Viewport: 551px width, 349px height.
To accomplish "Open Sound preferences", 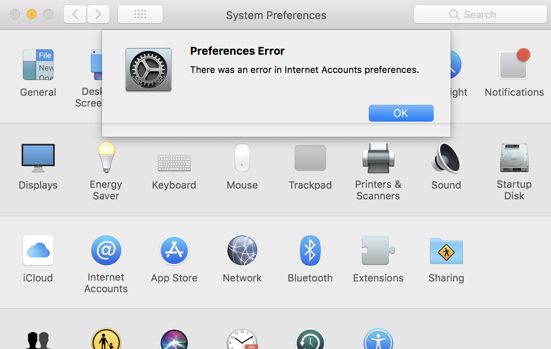I will pos(446,158).
